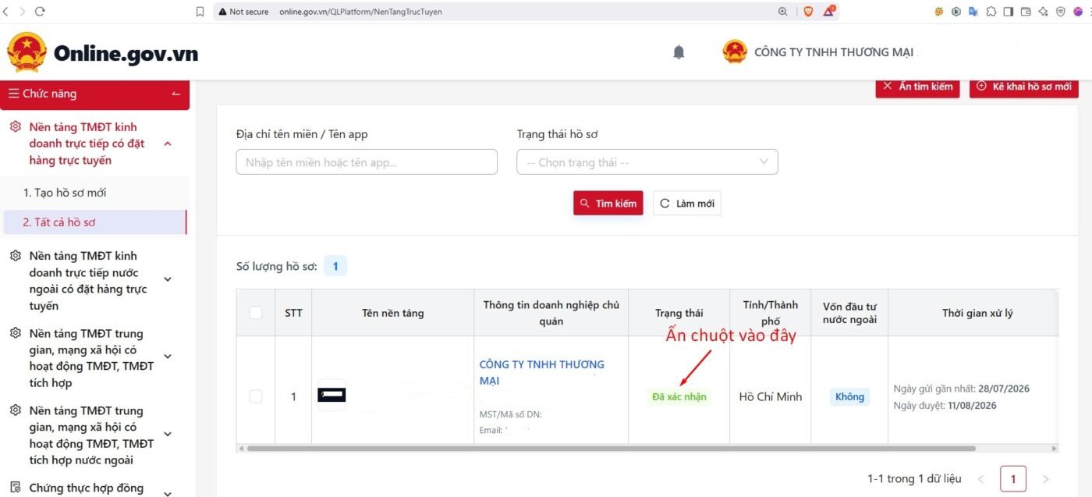Screen dimensions: 1092x497
Task: Click the red 'Chức năng' menu header
Action: point(94,94)
